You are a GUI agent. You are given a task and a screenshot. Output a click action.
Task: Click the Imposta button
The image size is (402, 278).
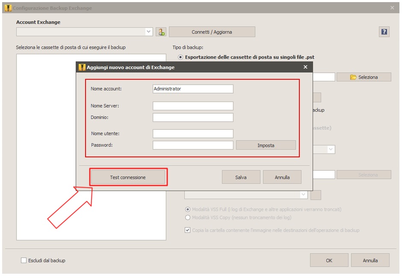pyautogui.click(x=266, y=145)
